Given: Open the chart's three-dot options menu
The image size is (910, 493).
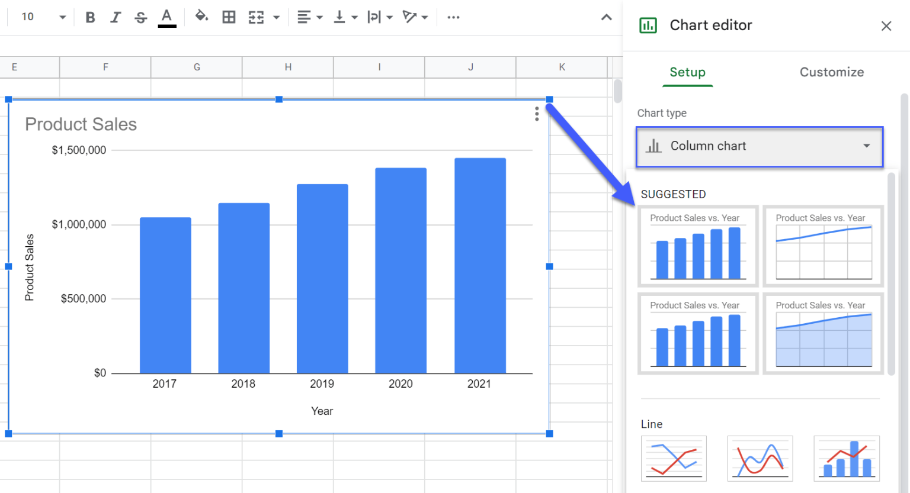Looking at the screenshot, I should tap(536, 114).
